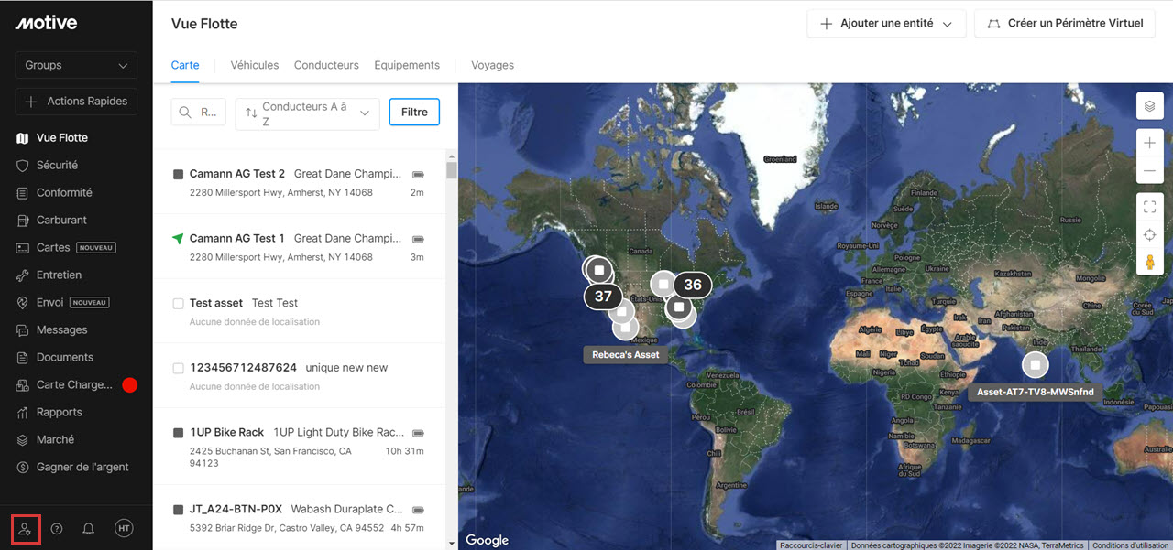The height and width of the screenshot is (550, 1173).
Task: Click Créer un Périmètre Virtuel button
Action: pyautogui.click(x=1064, y=24)
